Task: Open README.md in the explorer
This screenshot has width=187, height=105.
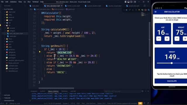Action: (x=13, y=71)
